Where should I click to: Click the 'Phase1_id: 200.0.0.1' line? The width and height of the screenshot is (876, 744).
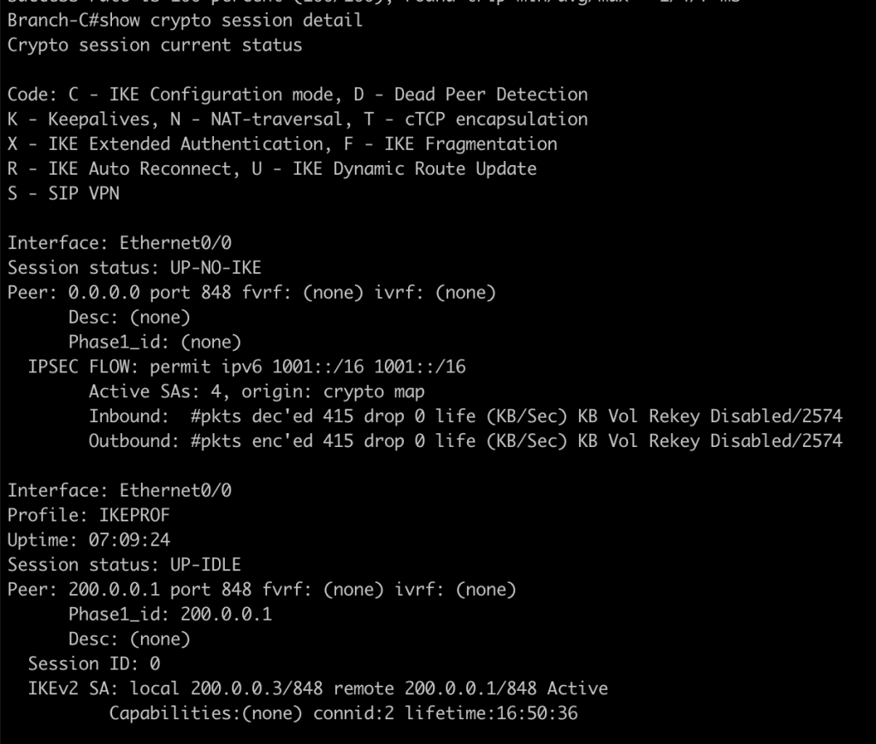click(x=170, y=614)
